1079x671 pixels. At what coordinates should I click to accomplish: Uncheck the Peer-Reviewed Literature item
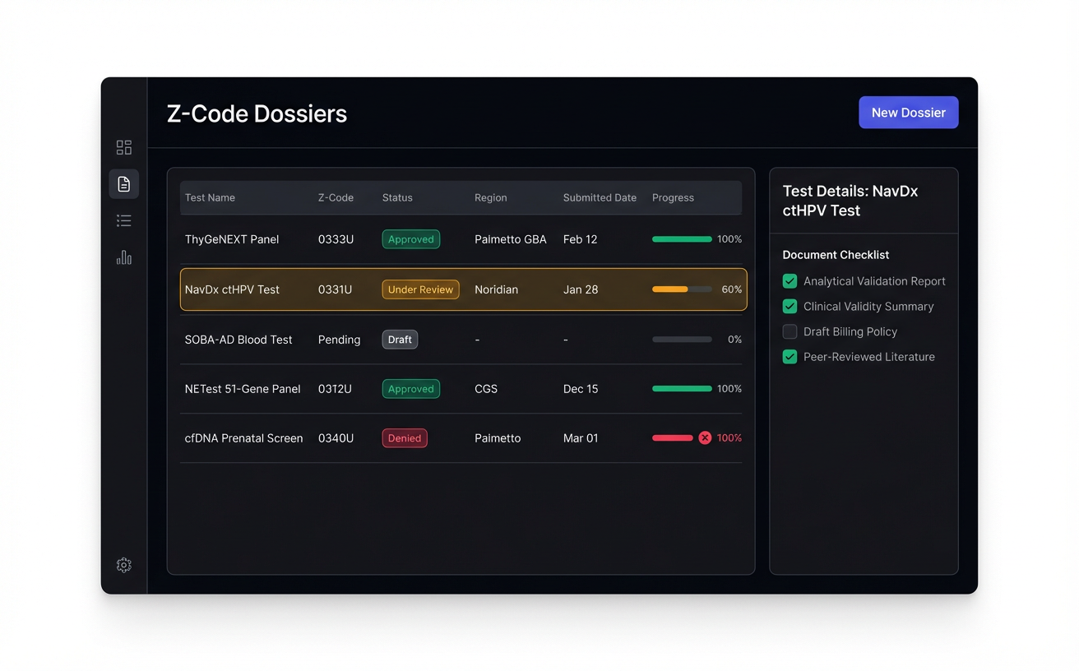790,356
